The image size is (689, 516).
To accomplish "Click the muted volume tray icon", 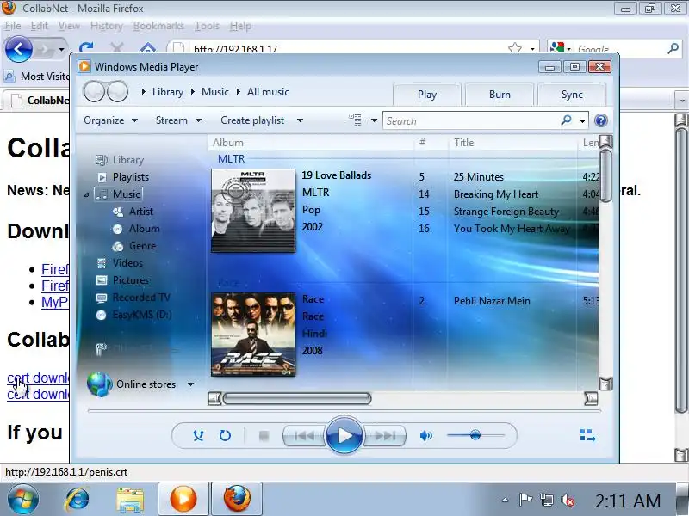I will click(568, 500).
